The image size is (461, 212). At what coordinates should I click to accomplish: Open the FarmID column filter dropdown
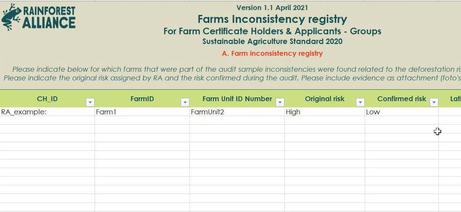pyautogui.click(x=185, y=102)
